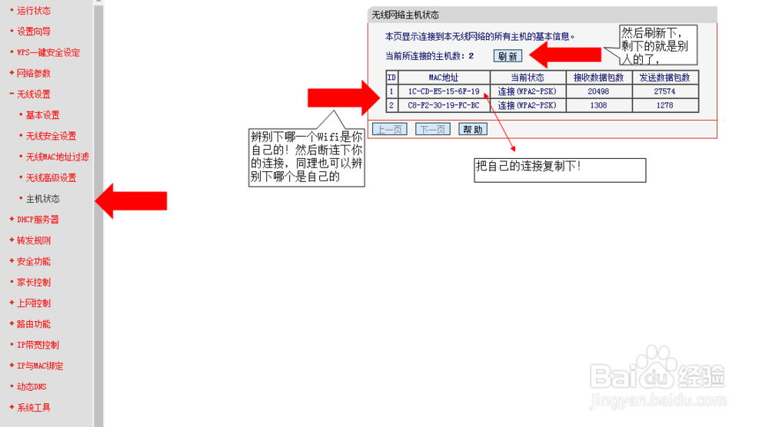
Task: Select MAC address 1C-CD-E5-15-6F-19 cell
Action: [x=444, y=91]
